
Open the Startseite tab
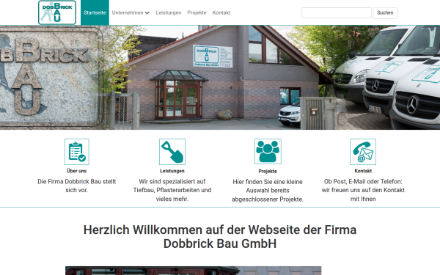95,12
